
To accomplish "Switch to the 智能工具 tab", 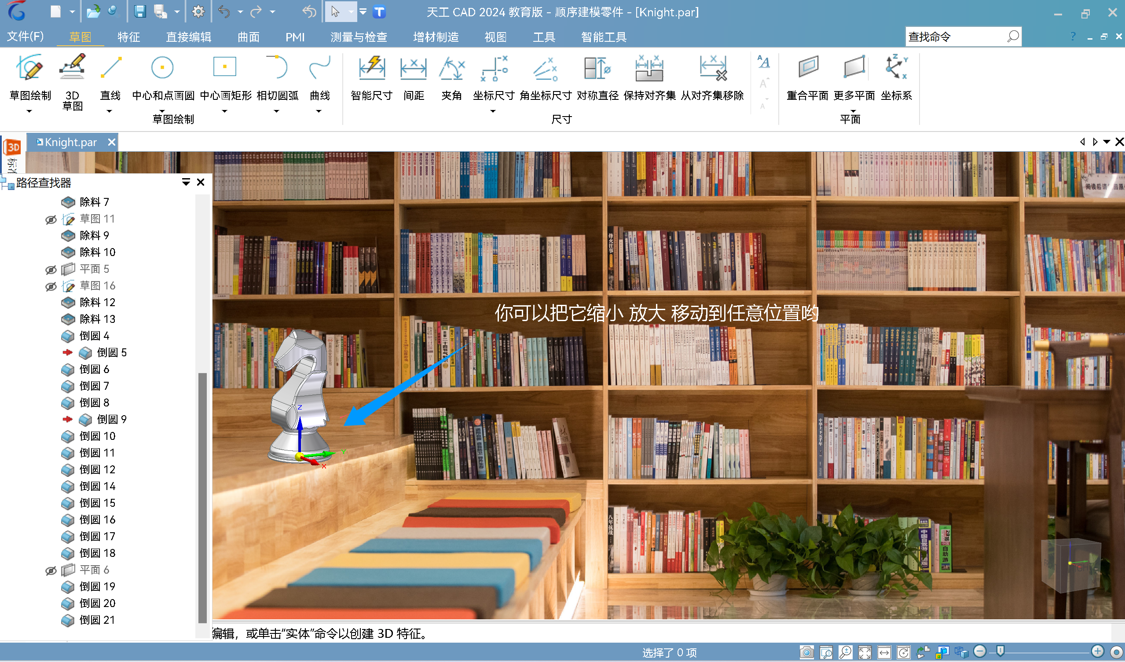I will [x=604, y=37].
